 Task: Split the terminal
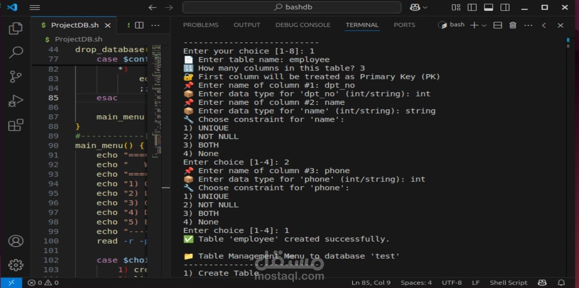click(x=498, y=25)
